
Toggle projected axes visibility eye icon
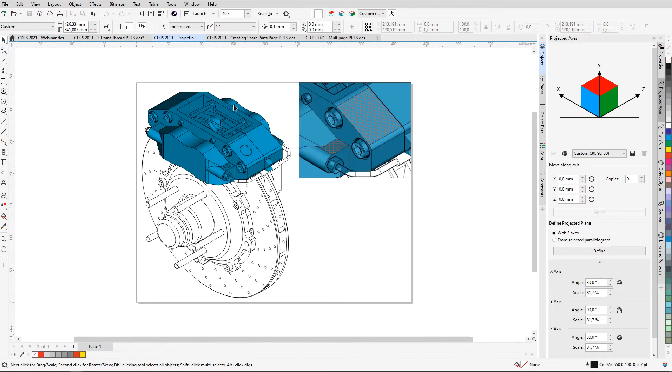tap(554, 153)
